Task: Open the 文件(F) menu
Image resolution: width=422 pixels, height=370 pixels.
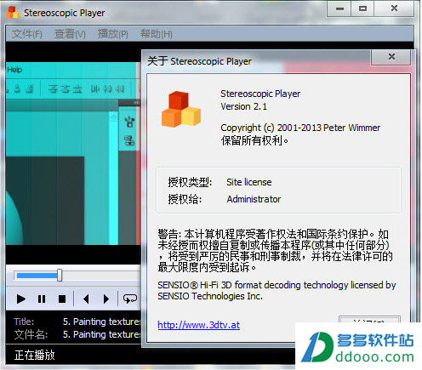Action: pos(27,34)
